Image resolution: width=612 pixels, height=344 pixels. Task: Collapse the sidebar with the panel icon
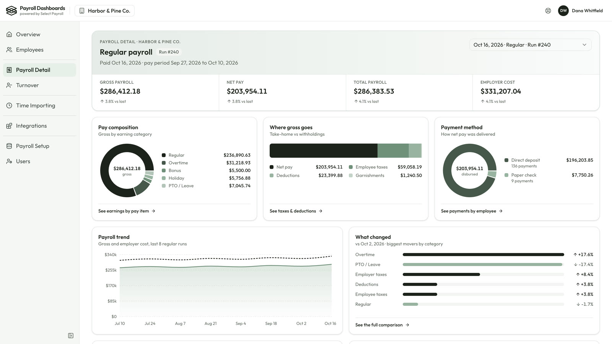[71, 336]
